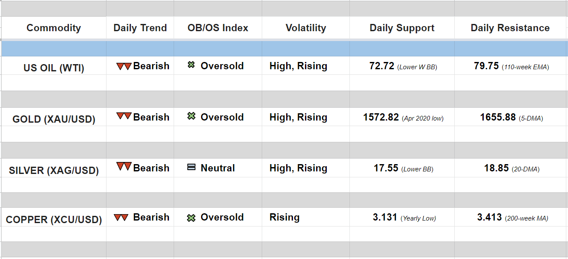The height and width of the screenshot is (259, 568).
Task: Click the neutral bars icon for Silver
Action: [191, 168]
